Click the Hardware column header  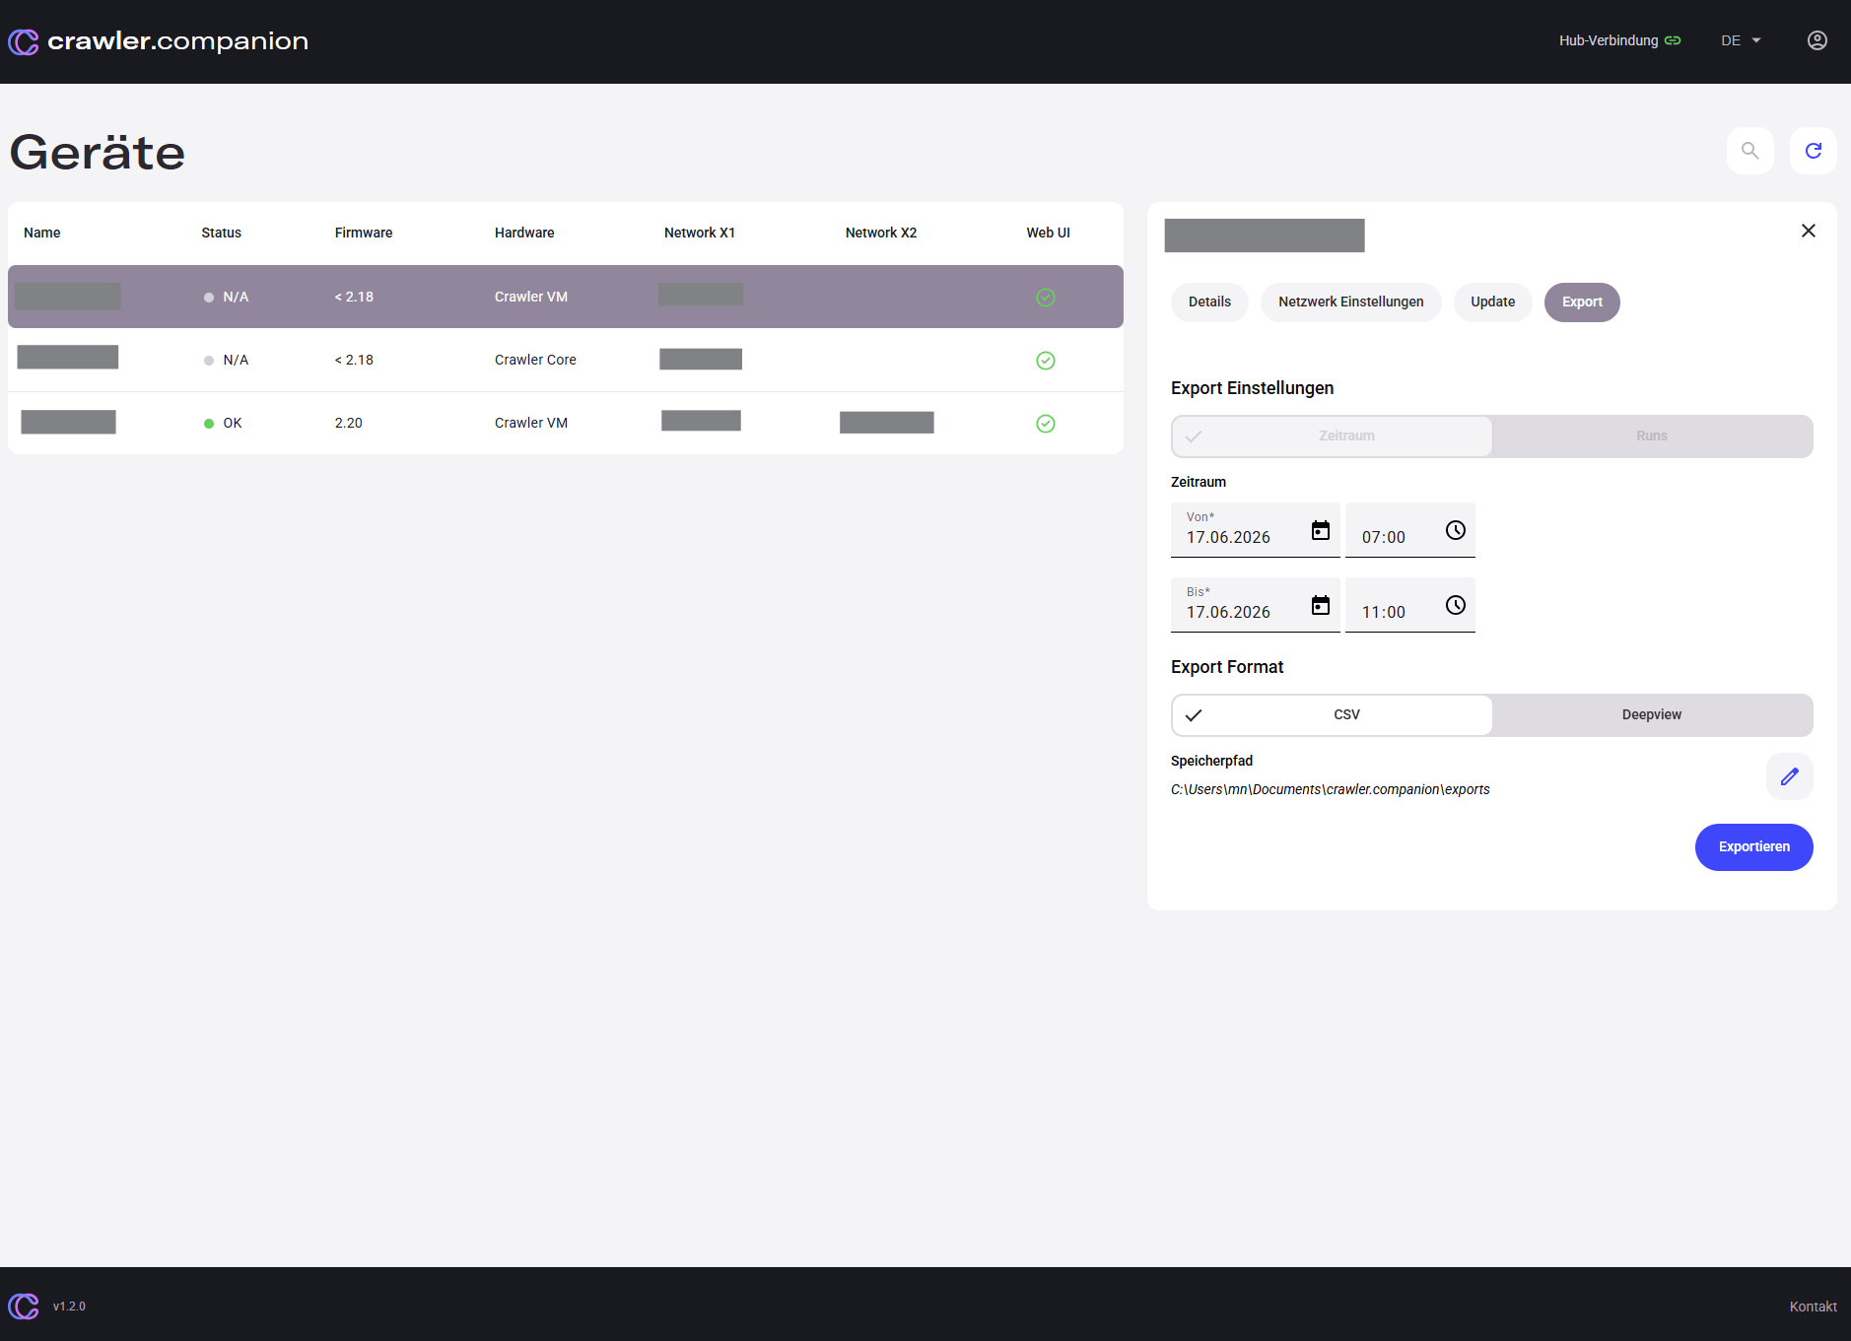[x=524, y=233]
